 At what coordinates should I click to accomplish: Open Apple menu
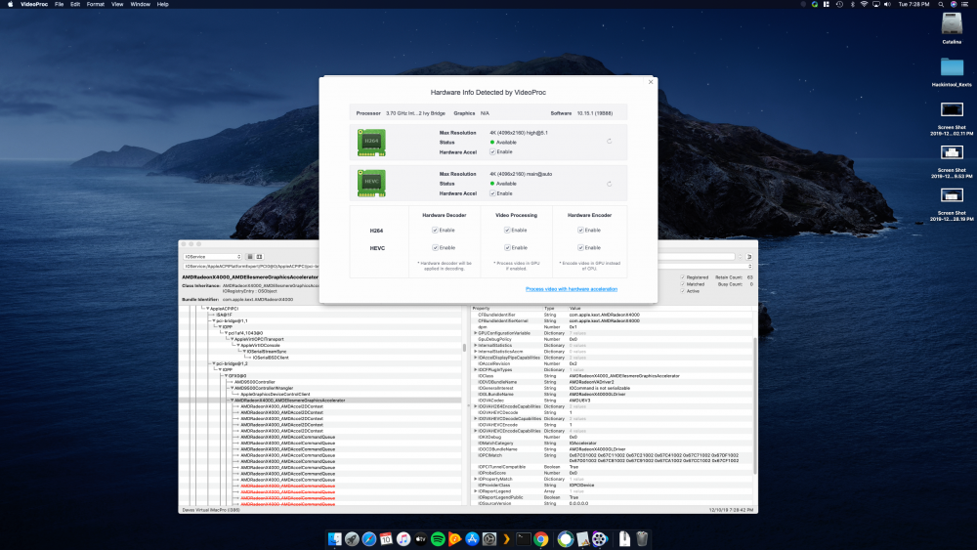[10, 4]
